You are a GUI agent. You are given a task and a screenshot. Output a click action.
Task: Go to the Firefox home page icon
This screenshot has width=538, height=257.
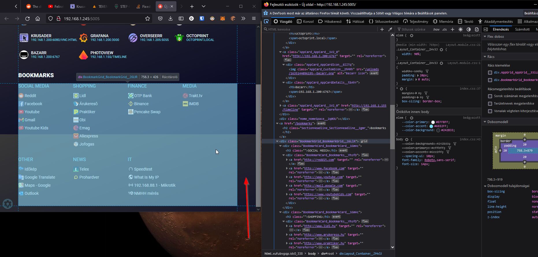(38, 18)
